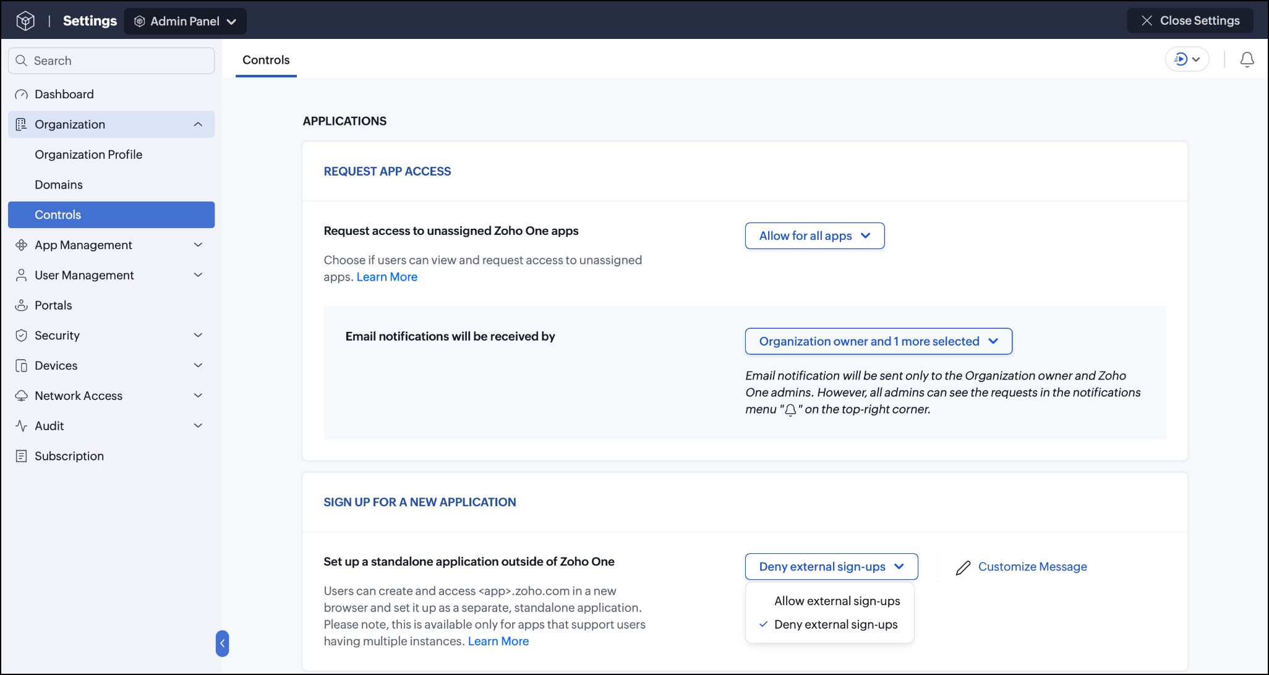Click the REQUEST APP ACCESS heading

387,171
